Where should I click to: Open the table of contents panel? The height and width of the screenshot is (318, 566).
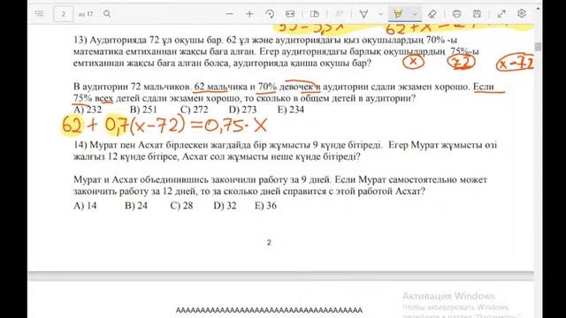[40, 14]
